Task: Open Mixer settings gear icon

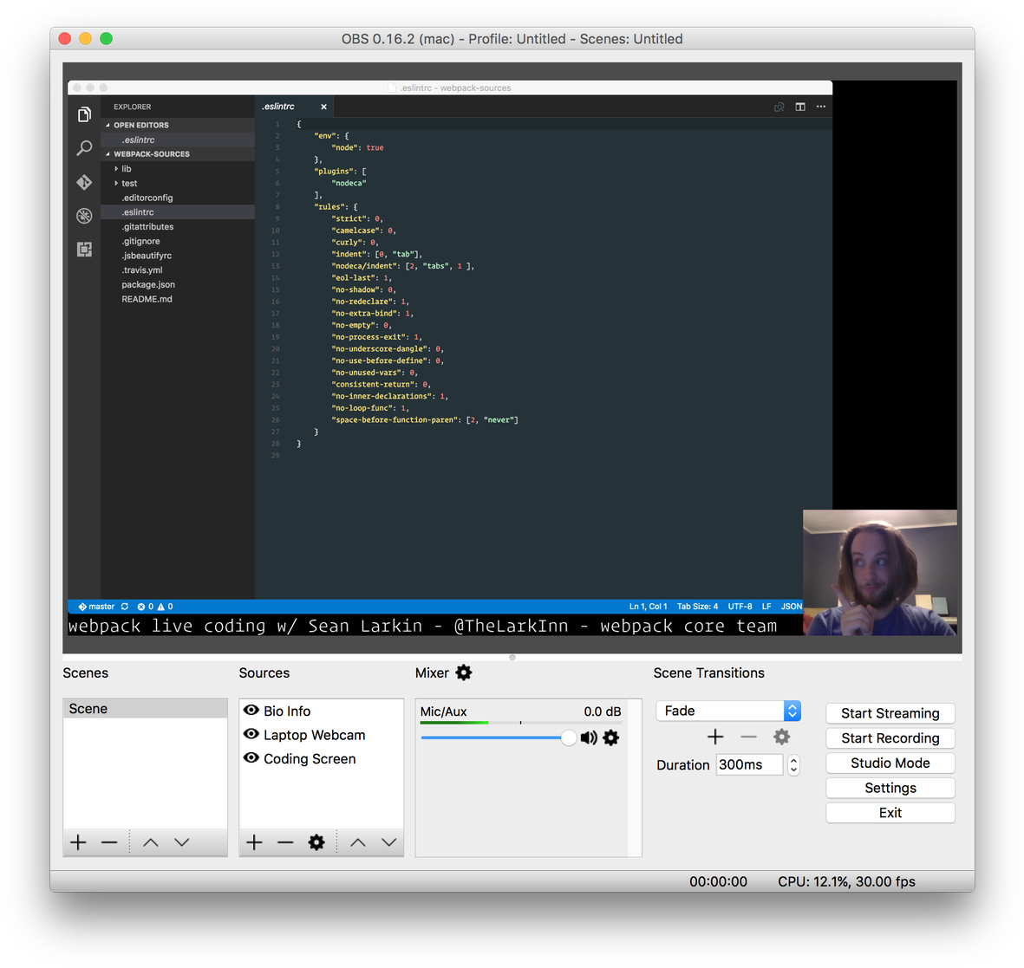Action: (464, 673)
